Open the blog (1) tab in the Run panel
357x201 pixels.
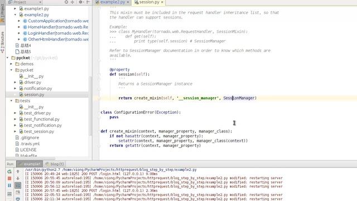tap(55, 164)
